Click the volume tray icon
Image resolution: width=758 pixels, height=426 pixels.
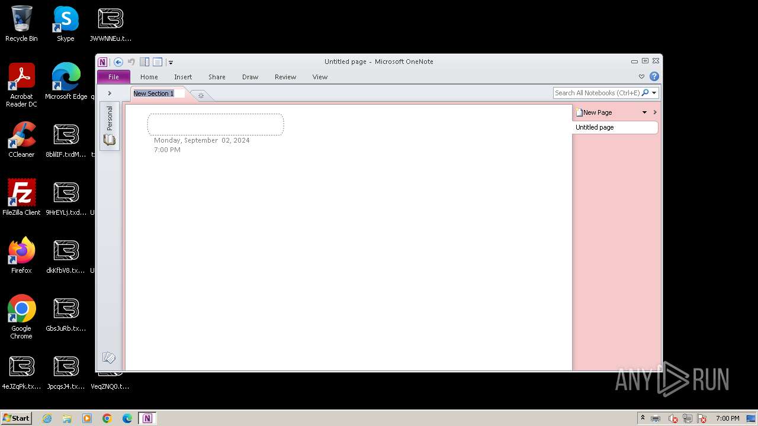(x=673, y=419)
